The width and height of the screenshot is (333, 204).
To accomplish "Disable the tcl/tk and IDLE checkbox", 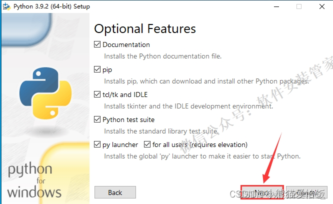I will 97,94.
